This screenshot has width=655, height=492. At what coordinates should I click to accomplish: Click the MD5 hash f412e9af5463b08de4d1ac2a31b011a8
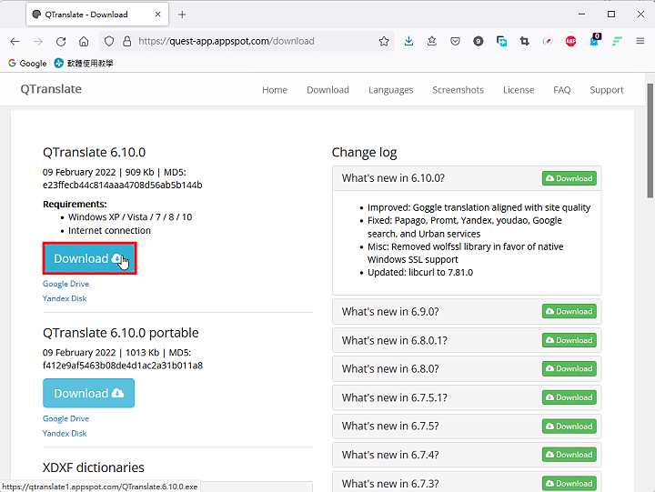click(x=123, y=366)
